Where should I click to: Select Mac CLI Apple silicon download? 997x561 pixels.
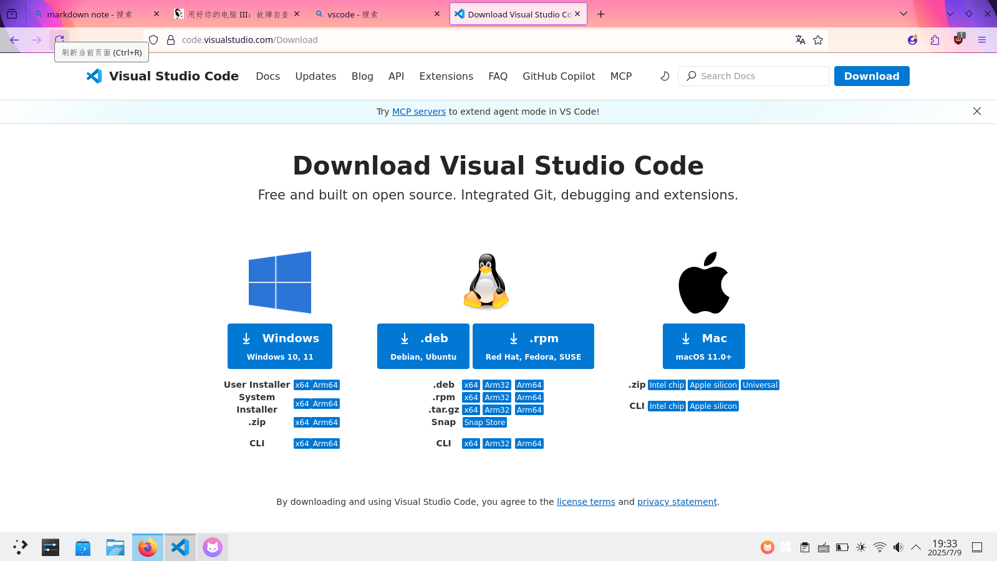(713, 406)
